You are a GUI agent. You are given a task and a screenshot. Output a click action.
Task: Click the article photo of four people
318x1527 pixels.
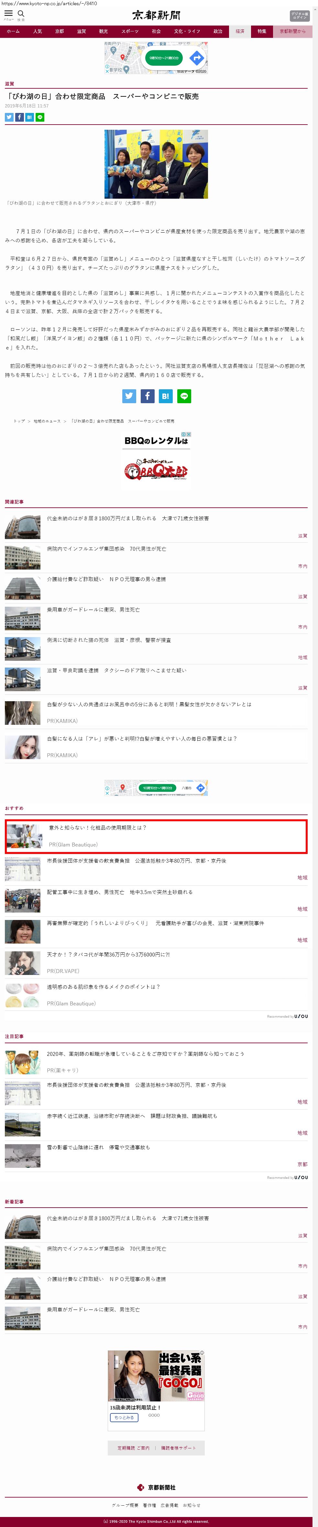pos(156,164)
